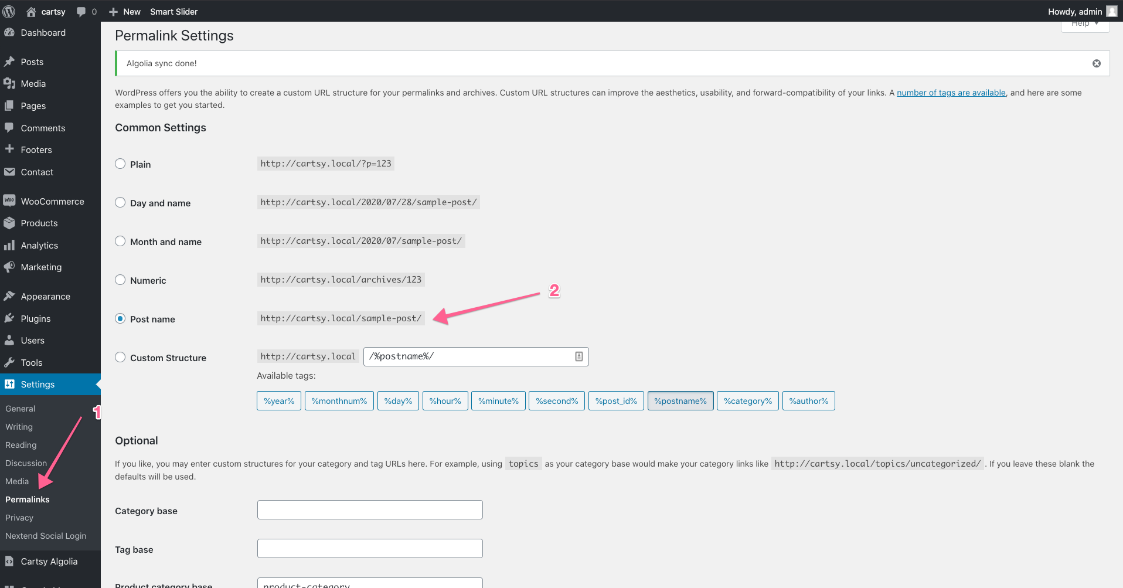The height and width of the screenshot is (588, 1123).
Task: Click the Analytics bar chart icon
Action: (x=9, y=245)
